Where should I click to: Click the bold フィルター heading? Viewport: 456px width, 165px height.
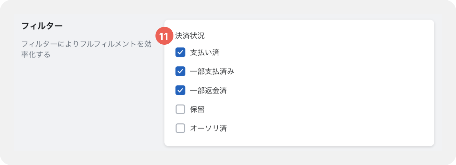[42, 26]
